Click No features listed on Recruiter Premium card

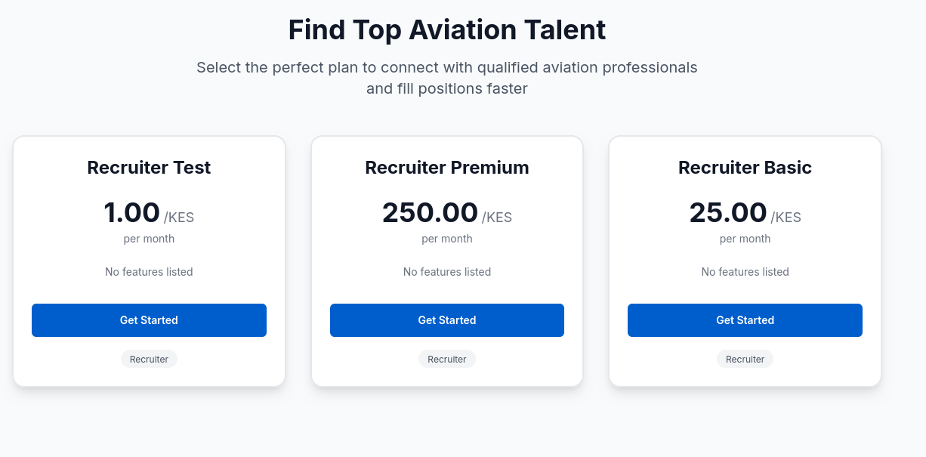(447, 271)
